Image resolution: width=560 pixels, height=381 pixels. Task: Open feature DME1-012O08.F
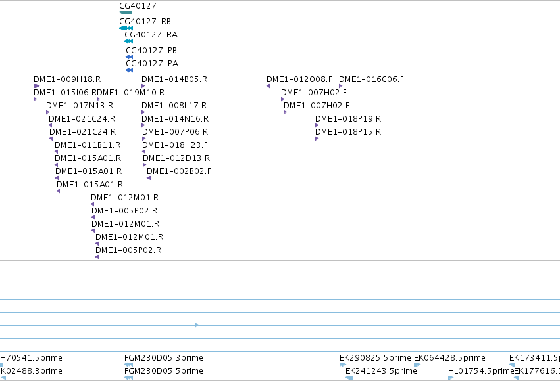[x=299, y=79]
